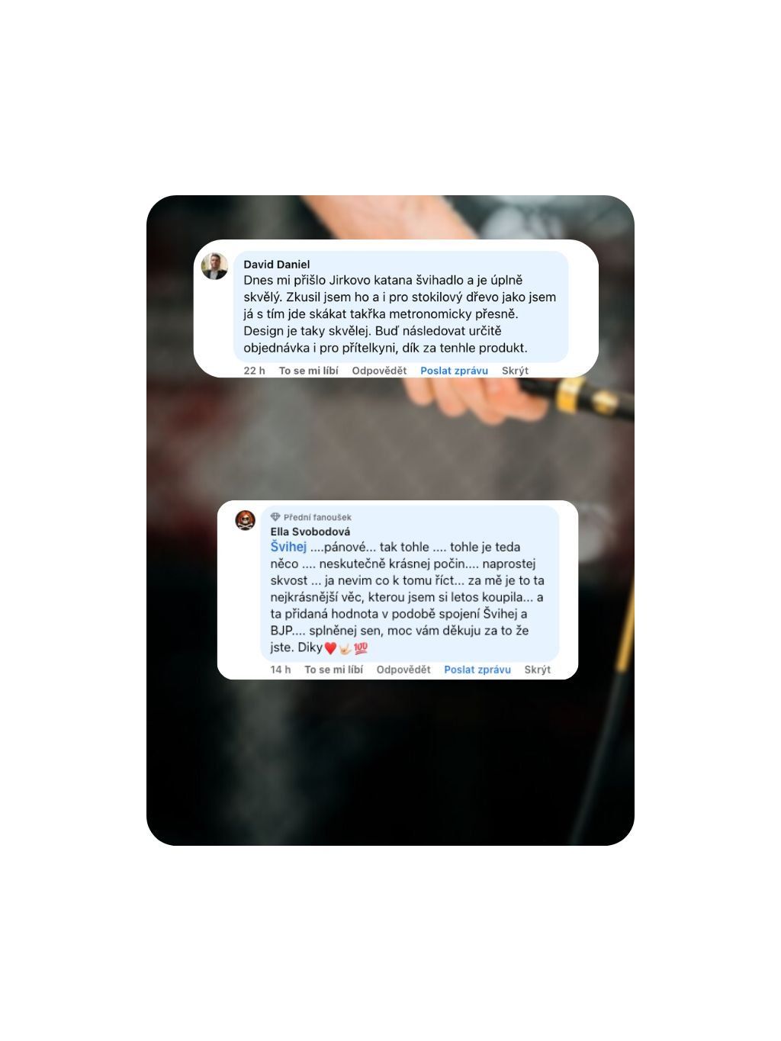The width and height of the screenshot is (781, 1041).
Task: Hide Ella Svobodová's comment with Skrýt
Action: click(x=537, y=670)
